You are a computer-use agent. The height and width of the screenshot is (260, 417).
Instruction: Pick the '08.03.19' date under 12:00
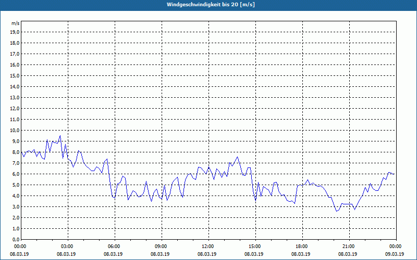point(207,254)
